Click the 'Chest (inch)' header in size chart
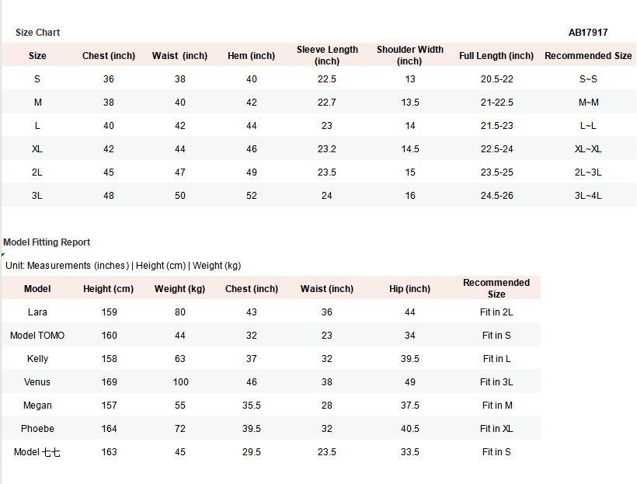This screenshot has width=637, height=484. click(109, 56)
